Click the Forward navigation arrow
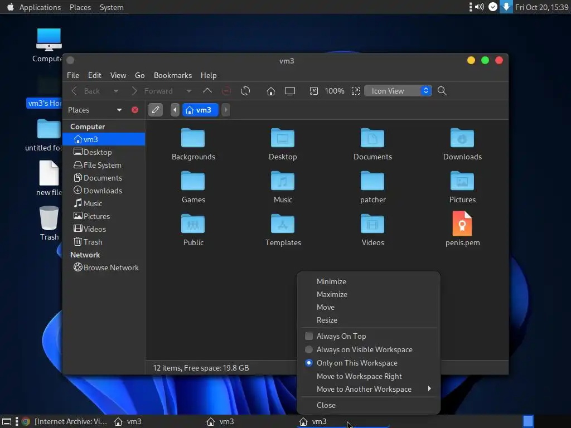571x428 pixels. pos(134,91)
